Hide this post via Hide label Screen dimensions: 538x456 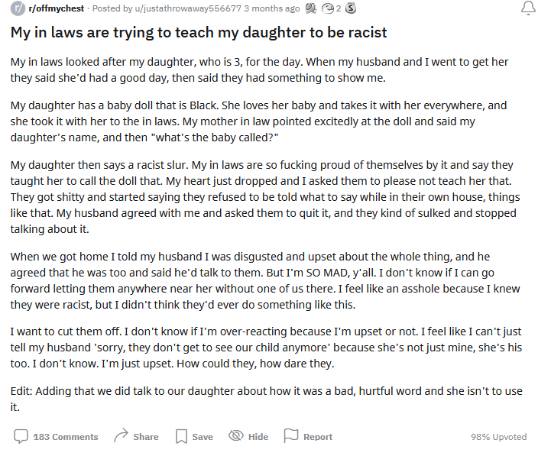tap(258, 437)
